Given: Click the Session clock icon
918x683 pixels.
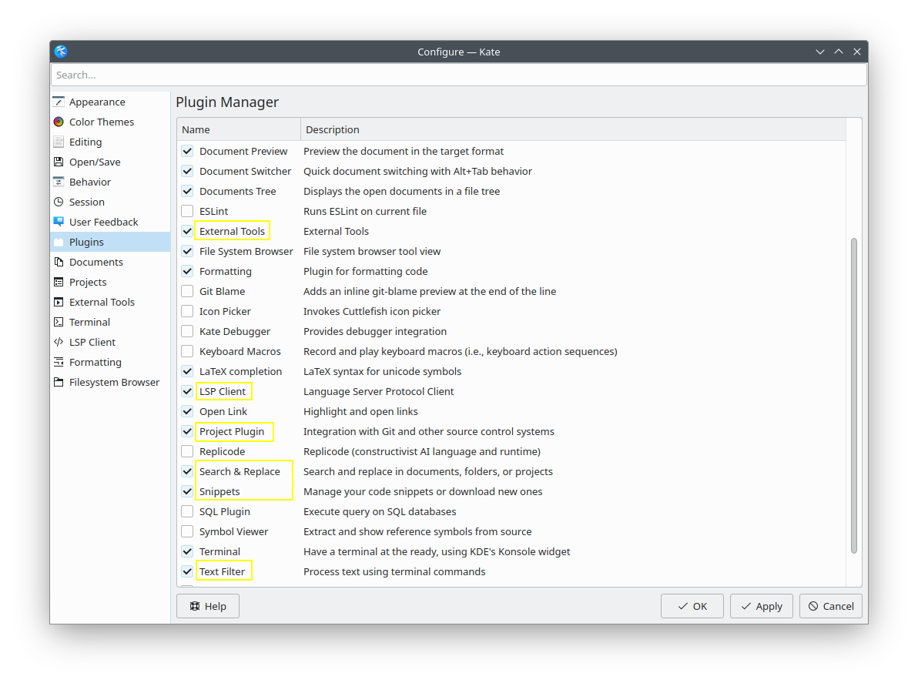Looking at the screenshot, I should 59,202.
